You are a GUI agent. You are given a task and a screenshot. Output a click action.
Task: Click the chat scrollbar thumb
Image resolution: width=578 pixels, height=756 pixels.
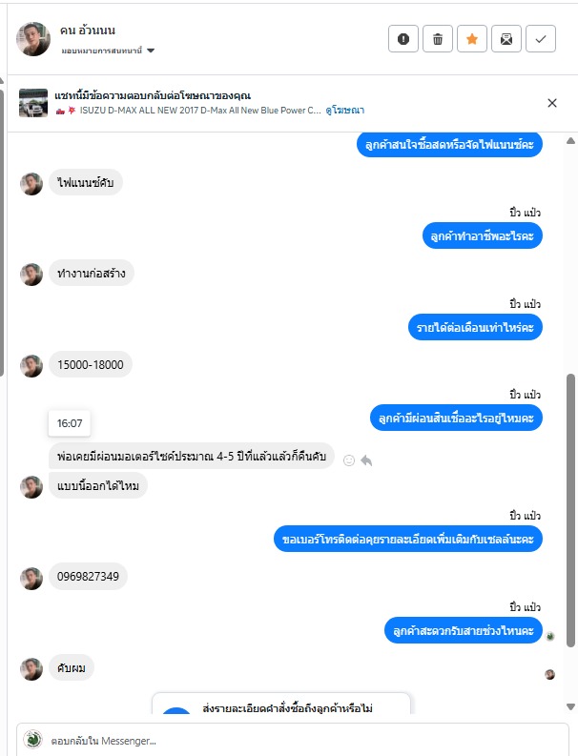[570, 510]
